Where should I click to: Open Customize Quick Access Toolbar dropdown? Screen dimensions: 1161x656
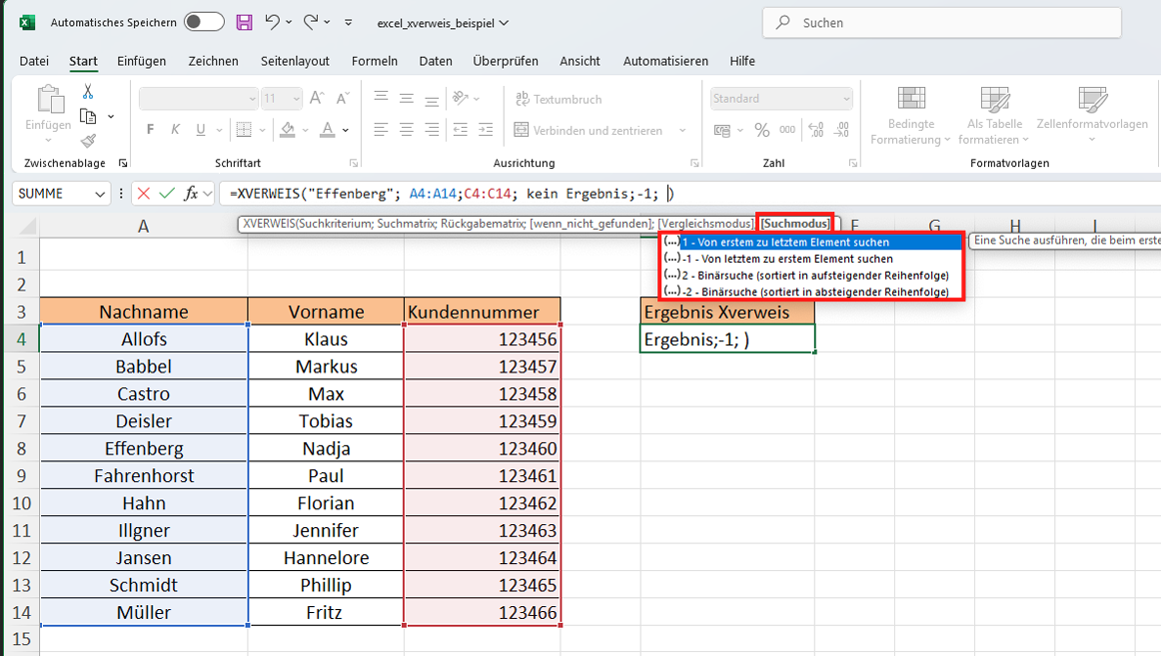coord(349,23)
